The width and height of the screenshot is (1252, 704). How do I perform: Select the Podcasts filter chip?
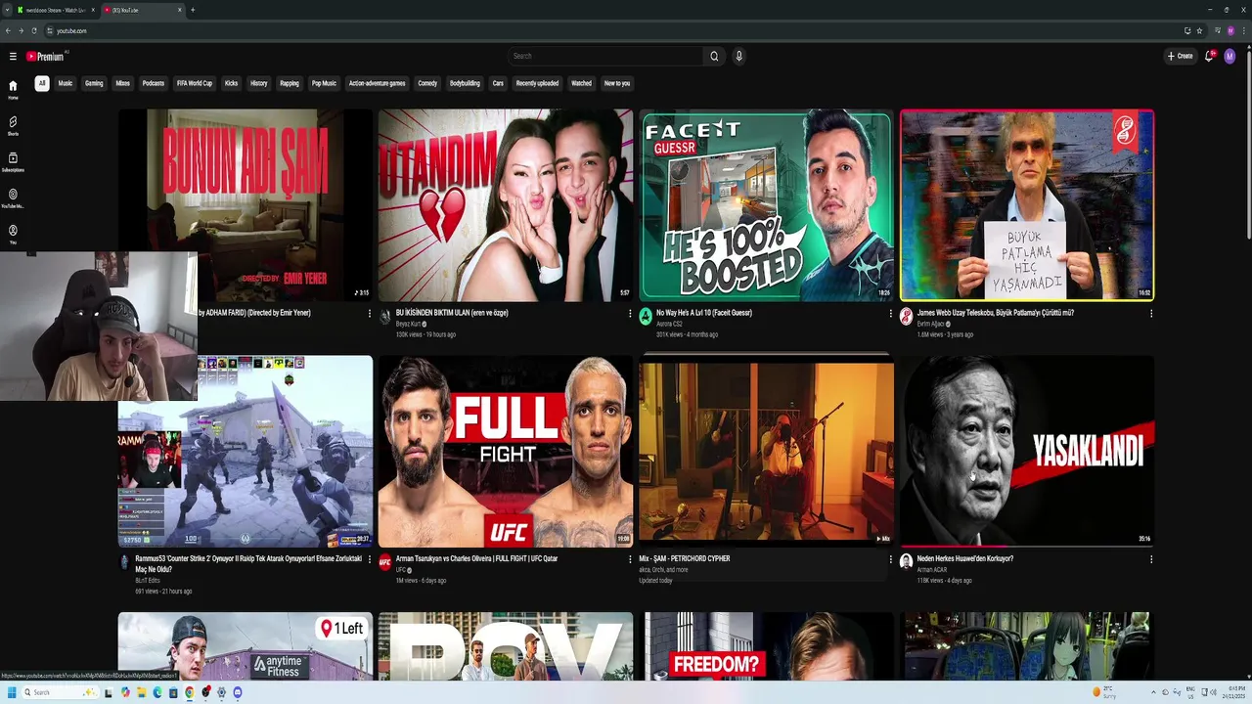click(154, 83)
